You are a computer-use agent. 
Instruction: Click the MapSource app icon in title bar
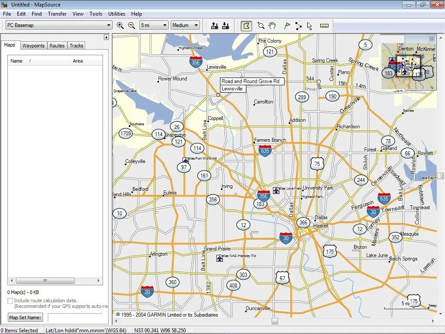[4, 4]
